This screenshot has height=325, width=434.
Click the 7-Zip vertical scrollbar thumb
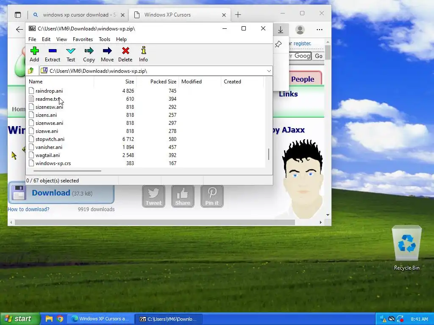pos(268,154)
